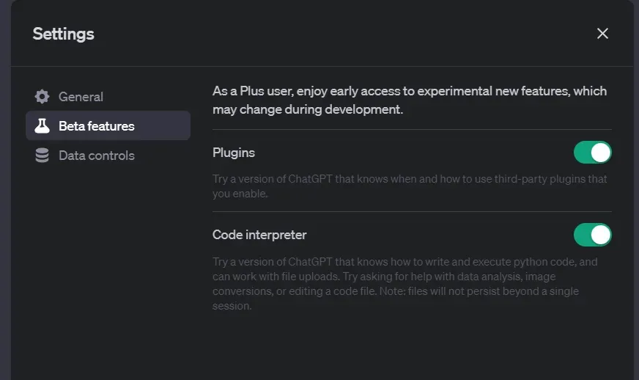Screen dimensions: 639x380
Task: Click the gear icon beside General
Action: coord(43,97)
